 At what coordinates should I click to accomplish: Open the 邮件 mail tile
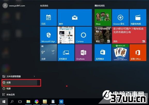tap(75, 17)
